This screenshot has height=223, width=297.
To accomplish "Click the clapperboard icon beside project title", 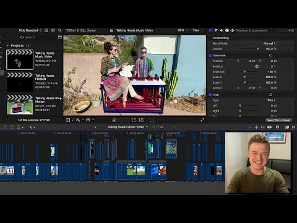I will tap(111, 30).
